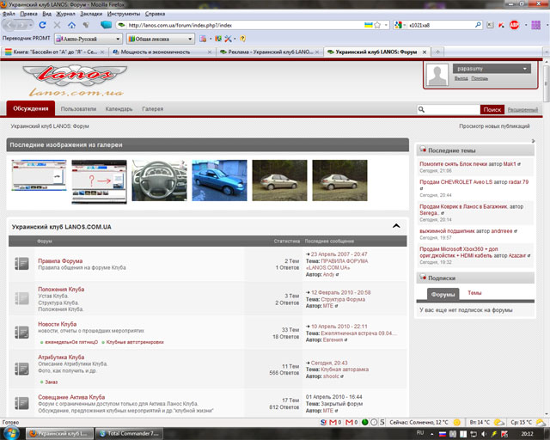Click the LANOS site logo

click(75, 80)
